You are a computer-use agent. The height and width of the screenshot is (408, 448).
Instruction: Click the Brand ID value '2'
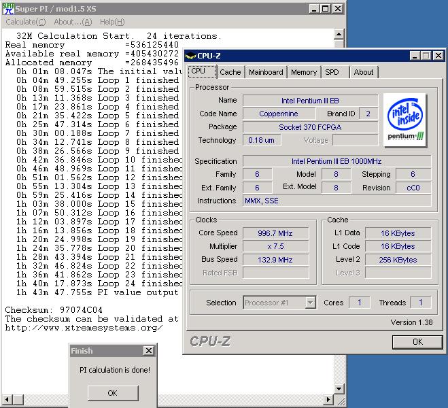[368, 114]
